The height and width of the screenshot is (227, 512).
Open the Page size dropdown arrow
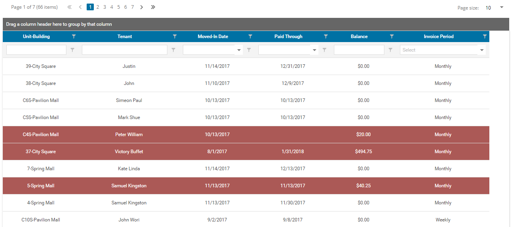501,8
